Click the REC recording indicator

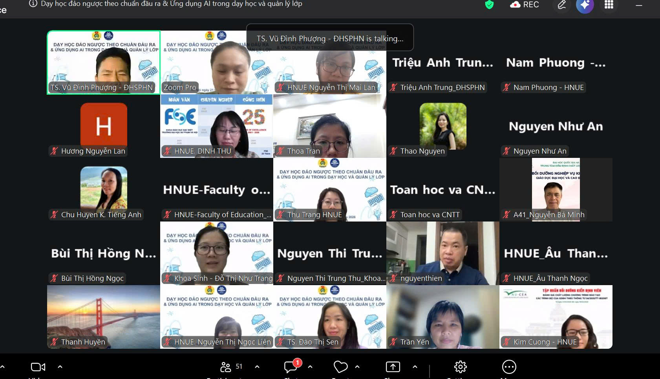pyautogui.click(x=525, y=5)
